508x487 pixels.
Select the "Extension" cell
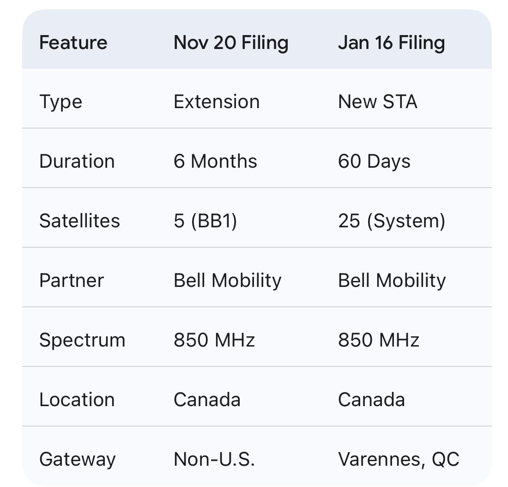(216, 102)
